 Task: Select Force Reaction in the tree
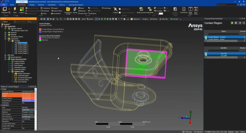tap(22, 82)
